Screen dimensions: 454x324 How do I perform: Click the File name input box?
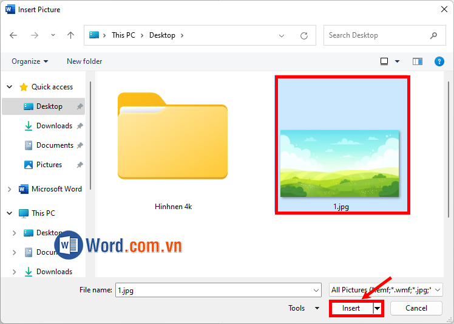tap(214, 290)
